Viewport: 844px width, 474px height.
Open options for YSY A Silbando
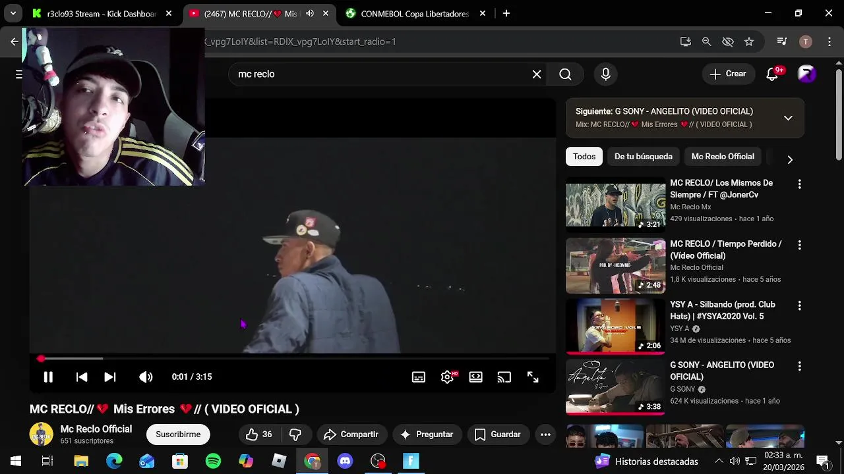point(799,306)
